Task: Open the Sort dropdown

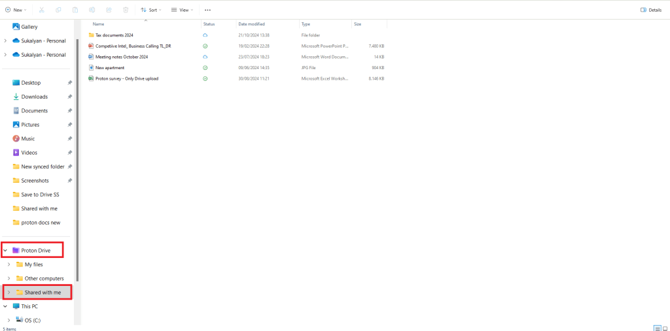Action: (x=151, y=10)
